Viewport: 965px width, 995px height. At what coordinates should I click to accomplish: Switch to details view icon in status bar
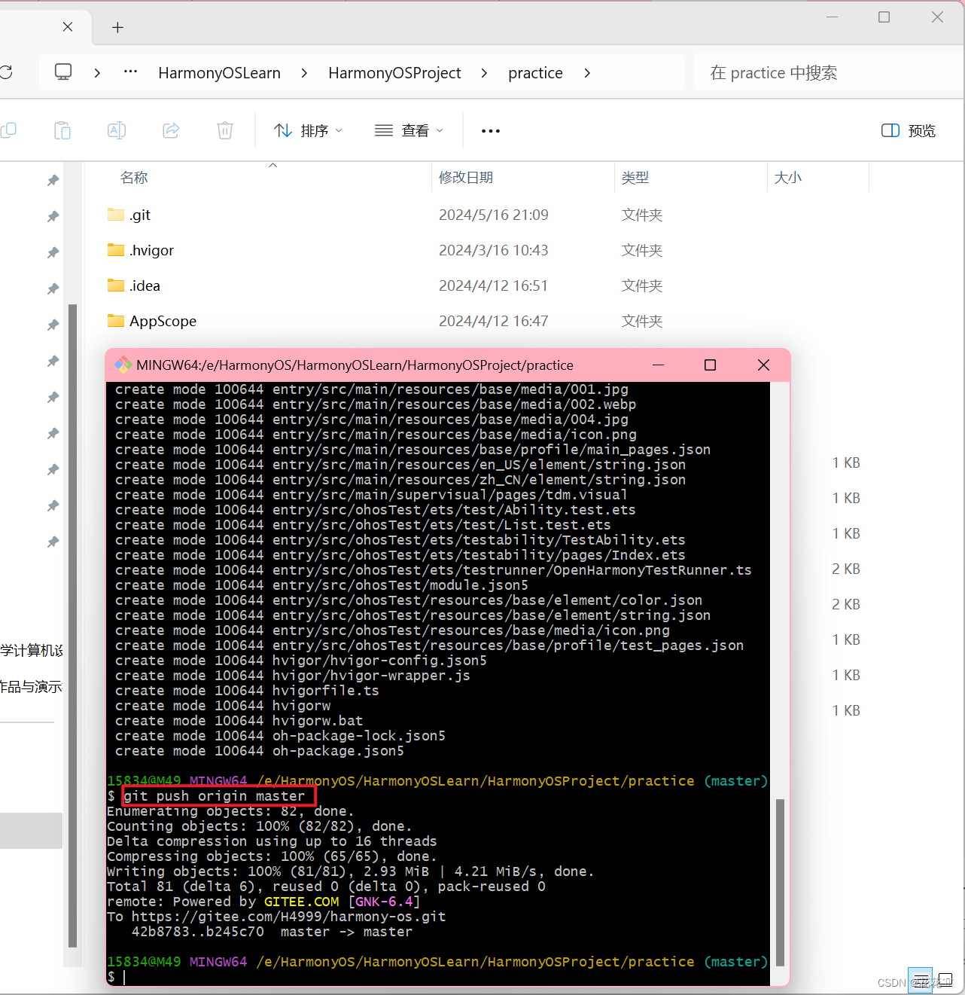click(x=920, y=981)
